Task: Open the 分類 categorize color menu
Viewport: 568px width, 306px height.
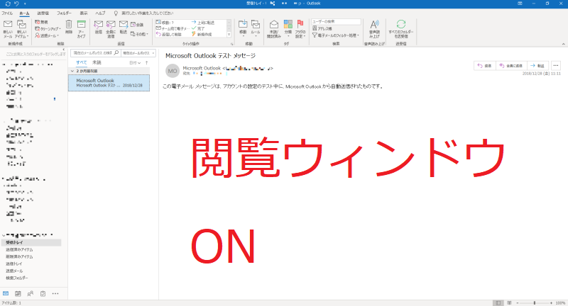Action: tap(288, 28)
